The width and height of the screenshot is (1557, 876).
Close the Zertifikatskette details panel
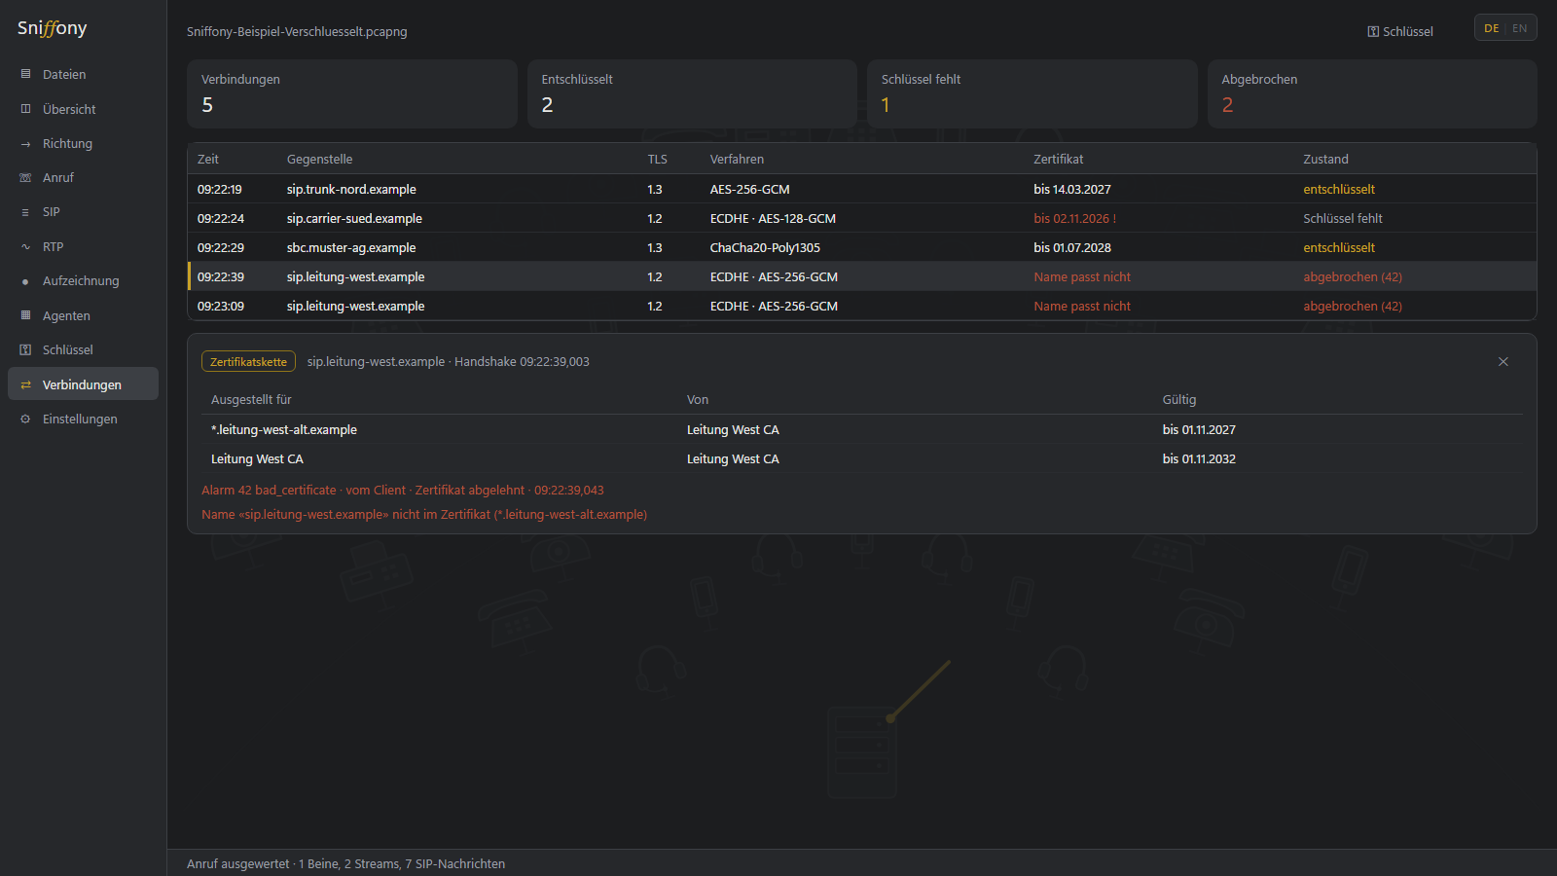(x=1503, y=362)
